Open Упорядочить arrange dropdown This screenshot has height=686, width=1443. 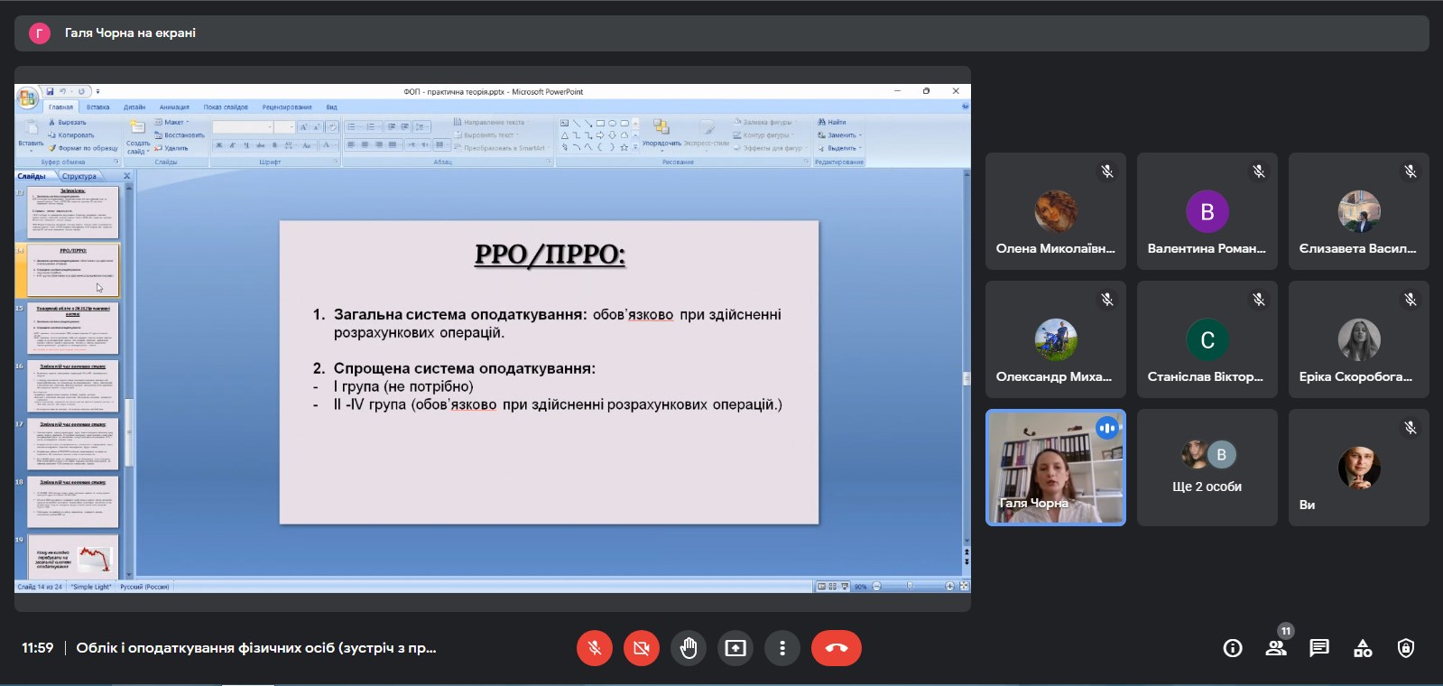(661, 133)
